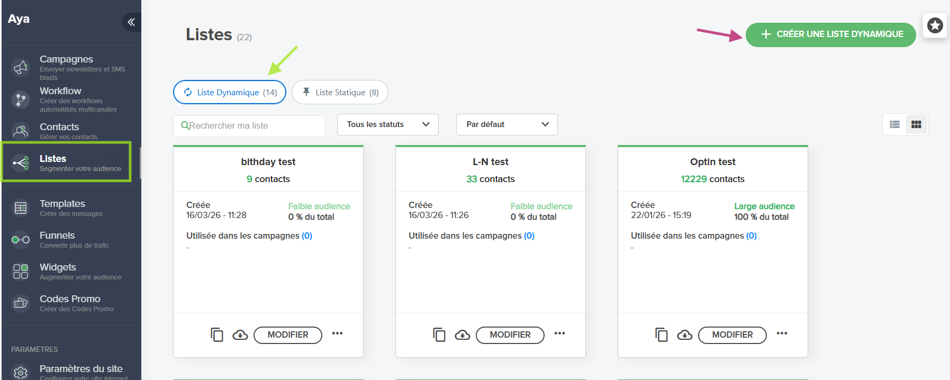Open more options for bithday test
This screenshot has width=950, height=380.
point(337,333)
